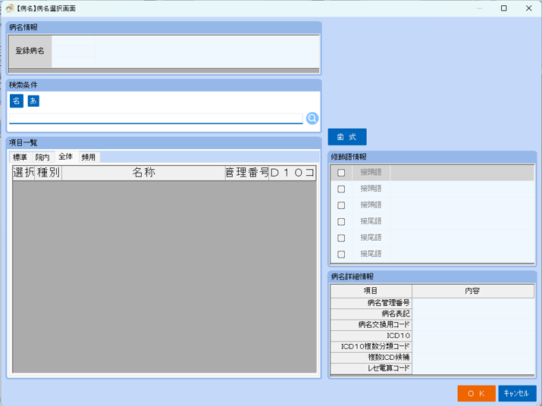Click the OK button
Image resolution: width=542 pixels, height=406 pixels.
click(x=476, y=393)
